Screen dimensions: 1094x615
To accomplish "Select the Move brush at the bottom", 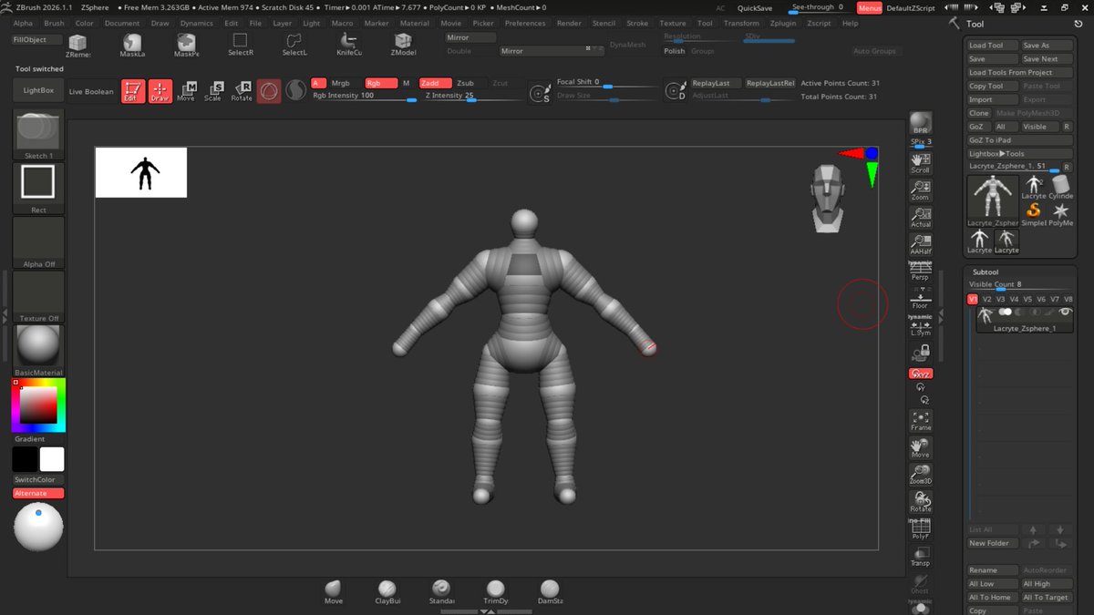I will click(x=334, y=591).
